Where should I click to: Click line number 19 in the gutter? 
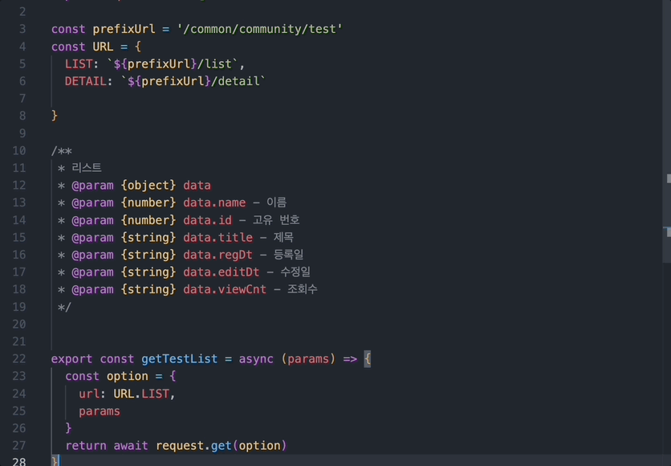click(18, 307)
